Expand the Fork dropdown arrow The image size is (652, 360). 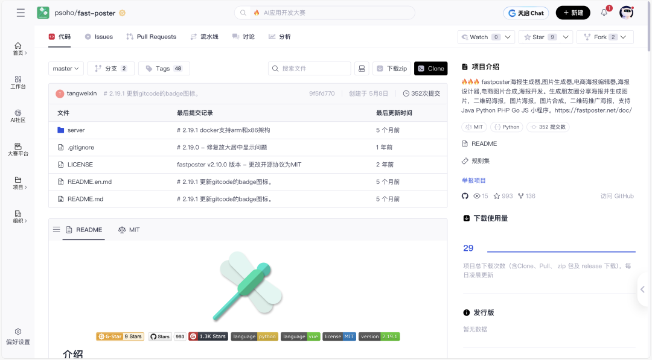click(x=623, y=37)
